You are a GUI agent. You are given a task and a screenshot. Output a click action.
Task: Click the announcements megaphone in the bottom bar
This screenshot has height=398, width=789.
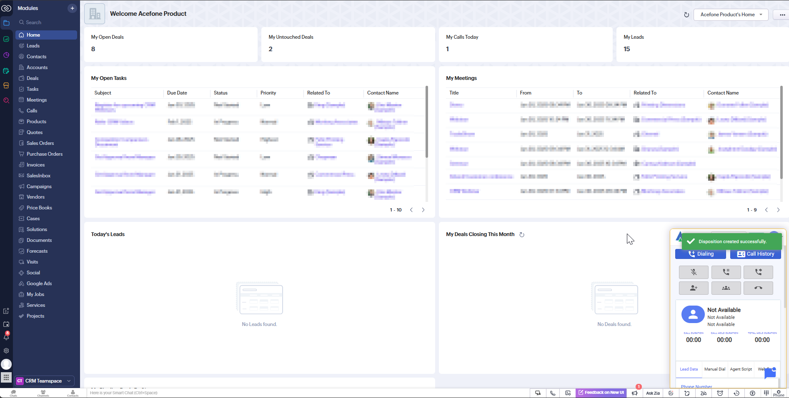(x=635, y=393)
